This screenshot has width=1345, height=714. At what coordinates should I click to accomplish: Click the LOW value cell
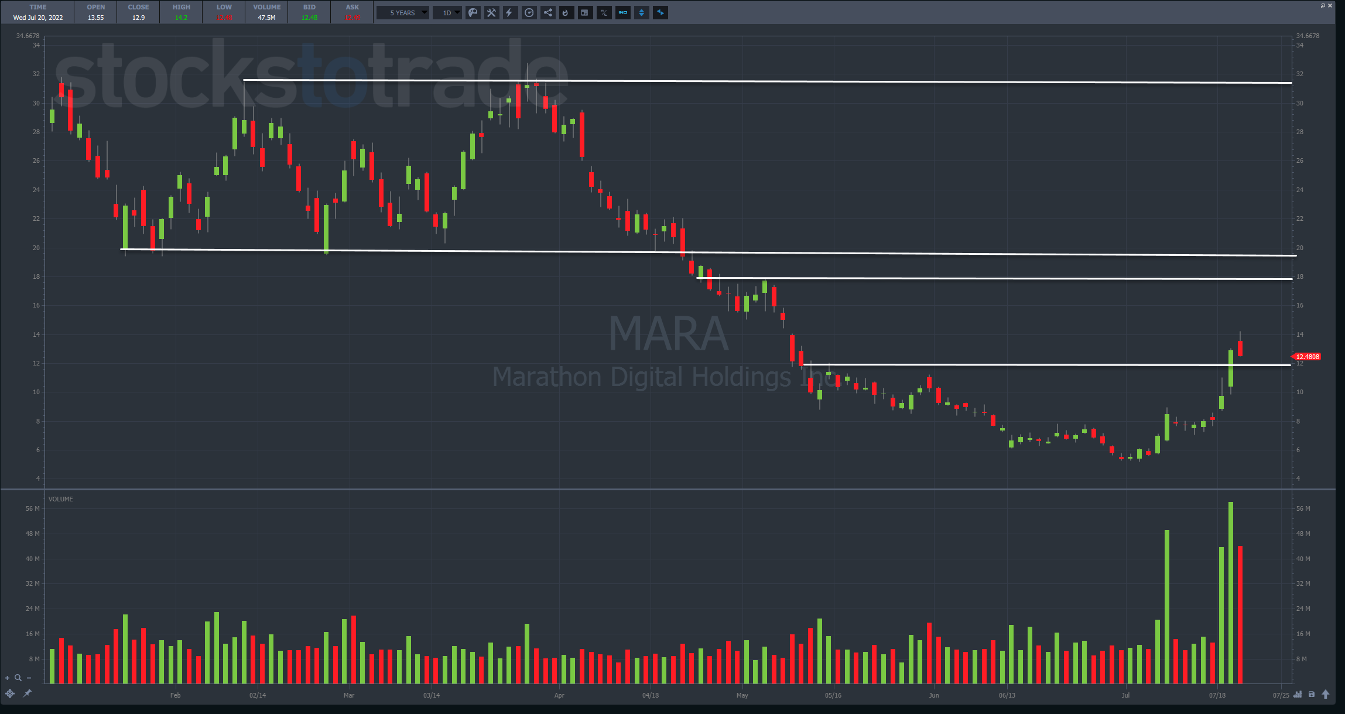pos(224,12)
